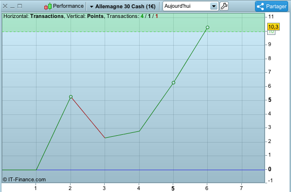Click the Horizontal: Transactions label
The height and width of the screenshot is (192, 291).
[x=34, y=16]
